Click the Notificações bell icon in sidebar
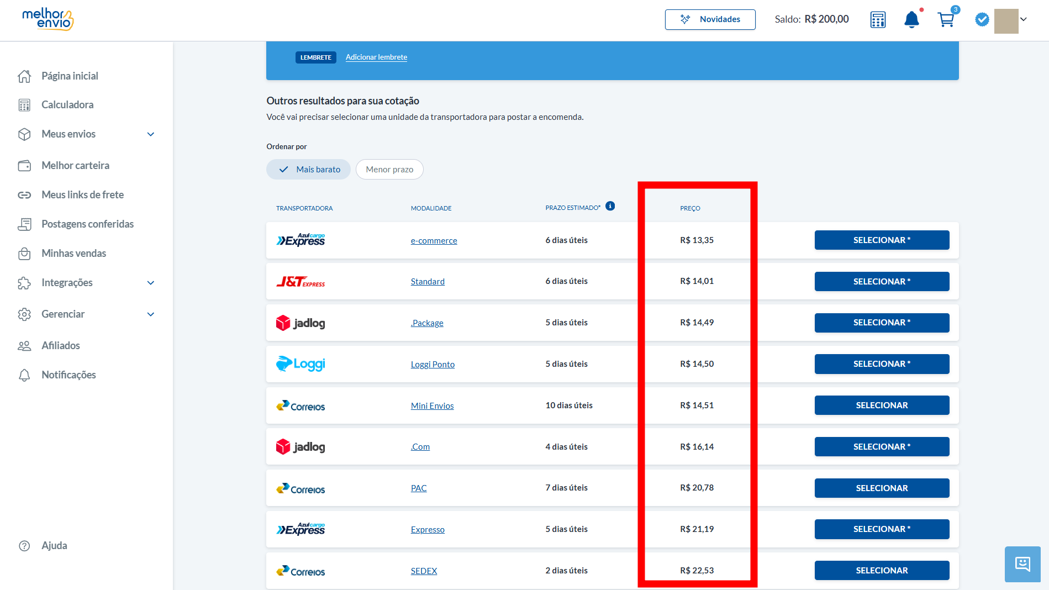1049x590 pixels. coord(24,375)
